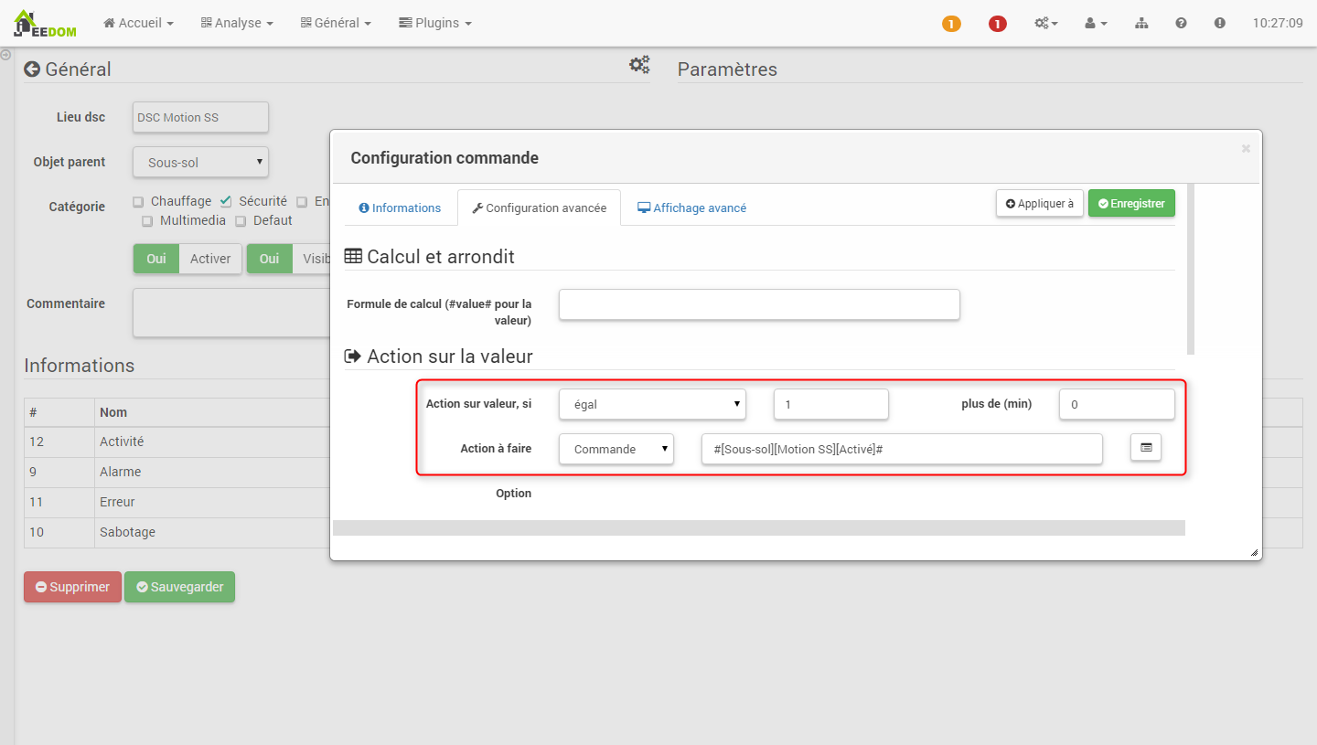Image resolution: width=1317 pixels, height=745 pixels.
Task: Click the Formule de calcul input field
Action: (x=759, y=304)
